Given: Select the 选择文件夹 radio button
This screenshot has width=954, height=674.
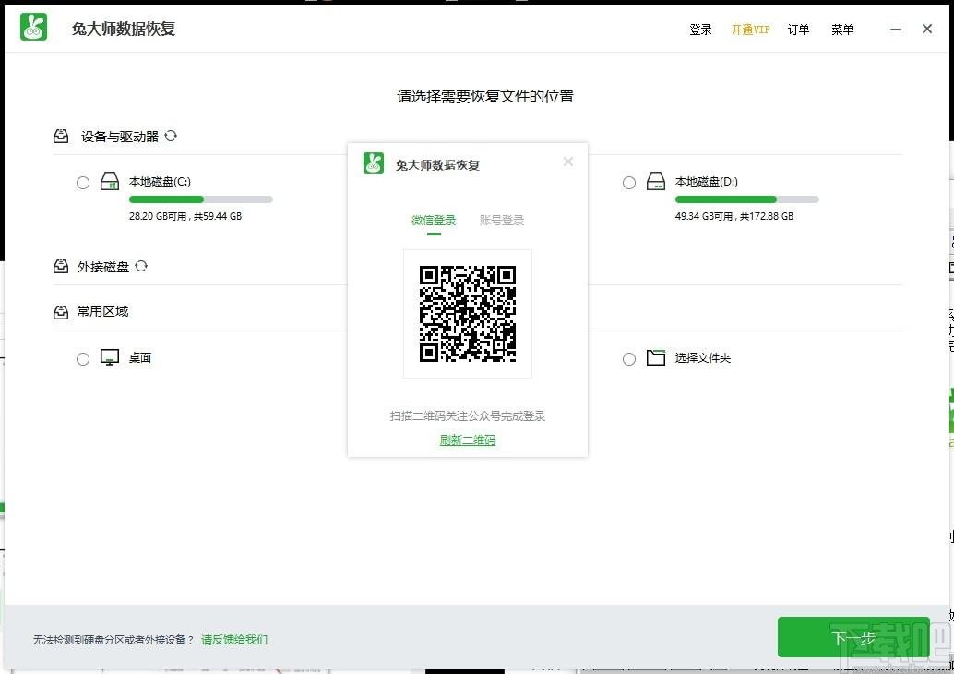Looking at the screenshot, I should click(x=629, y=359).
